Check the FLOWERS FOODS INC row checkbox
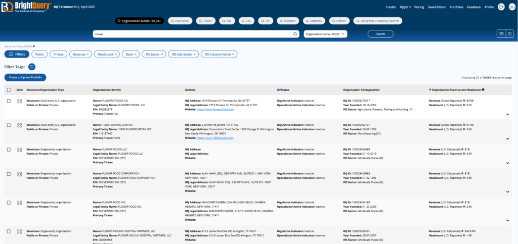 9,101
